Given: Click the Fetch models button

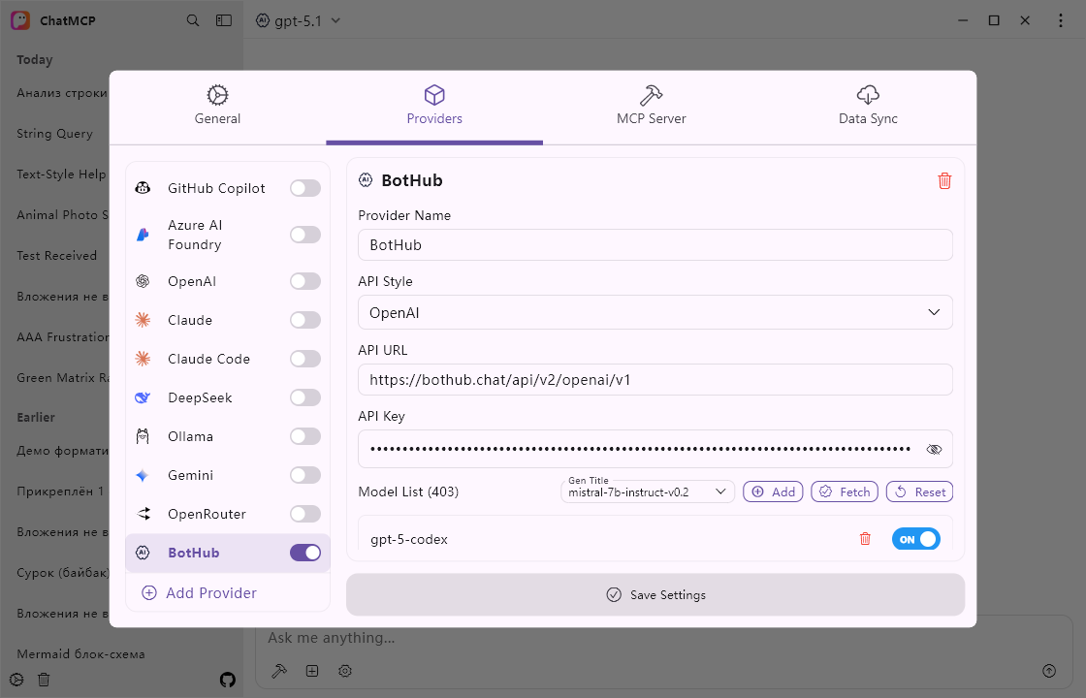Looking at the screenshot, I should 845,492.
